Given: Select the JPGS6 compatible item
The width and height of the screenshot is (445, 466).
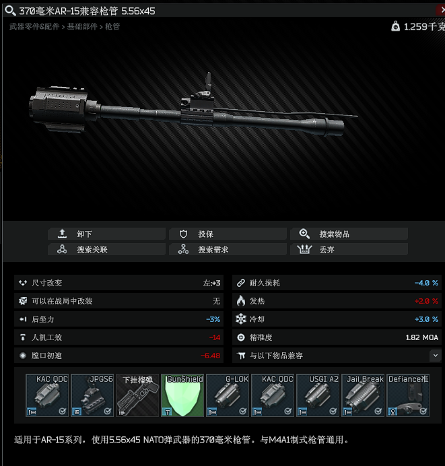Looking at the screenshot, I should (x=92, y=395).
